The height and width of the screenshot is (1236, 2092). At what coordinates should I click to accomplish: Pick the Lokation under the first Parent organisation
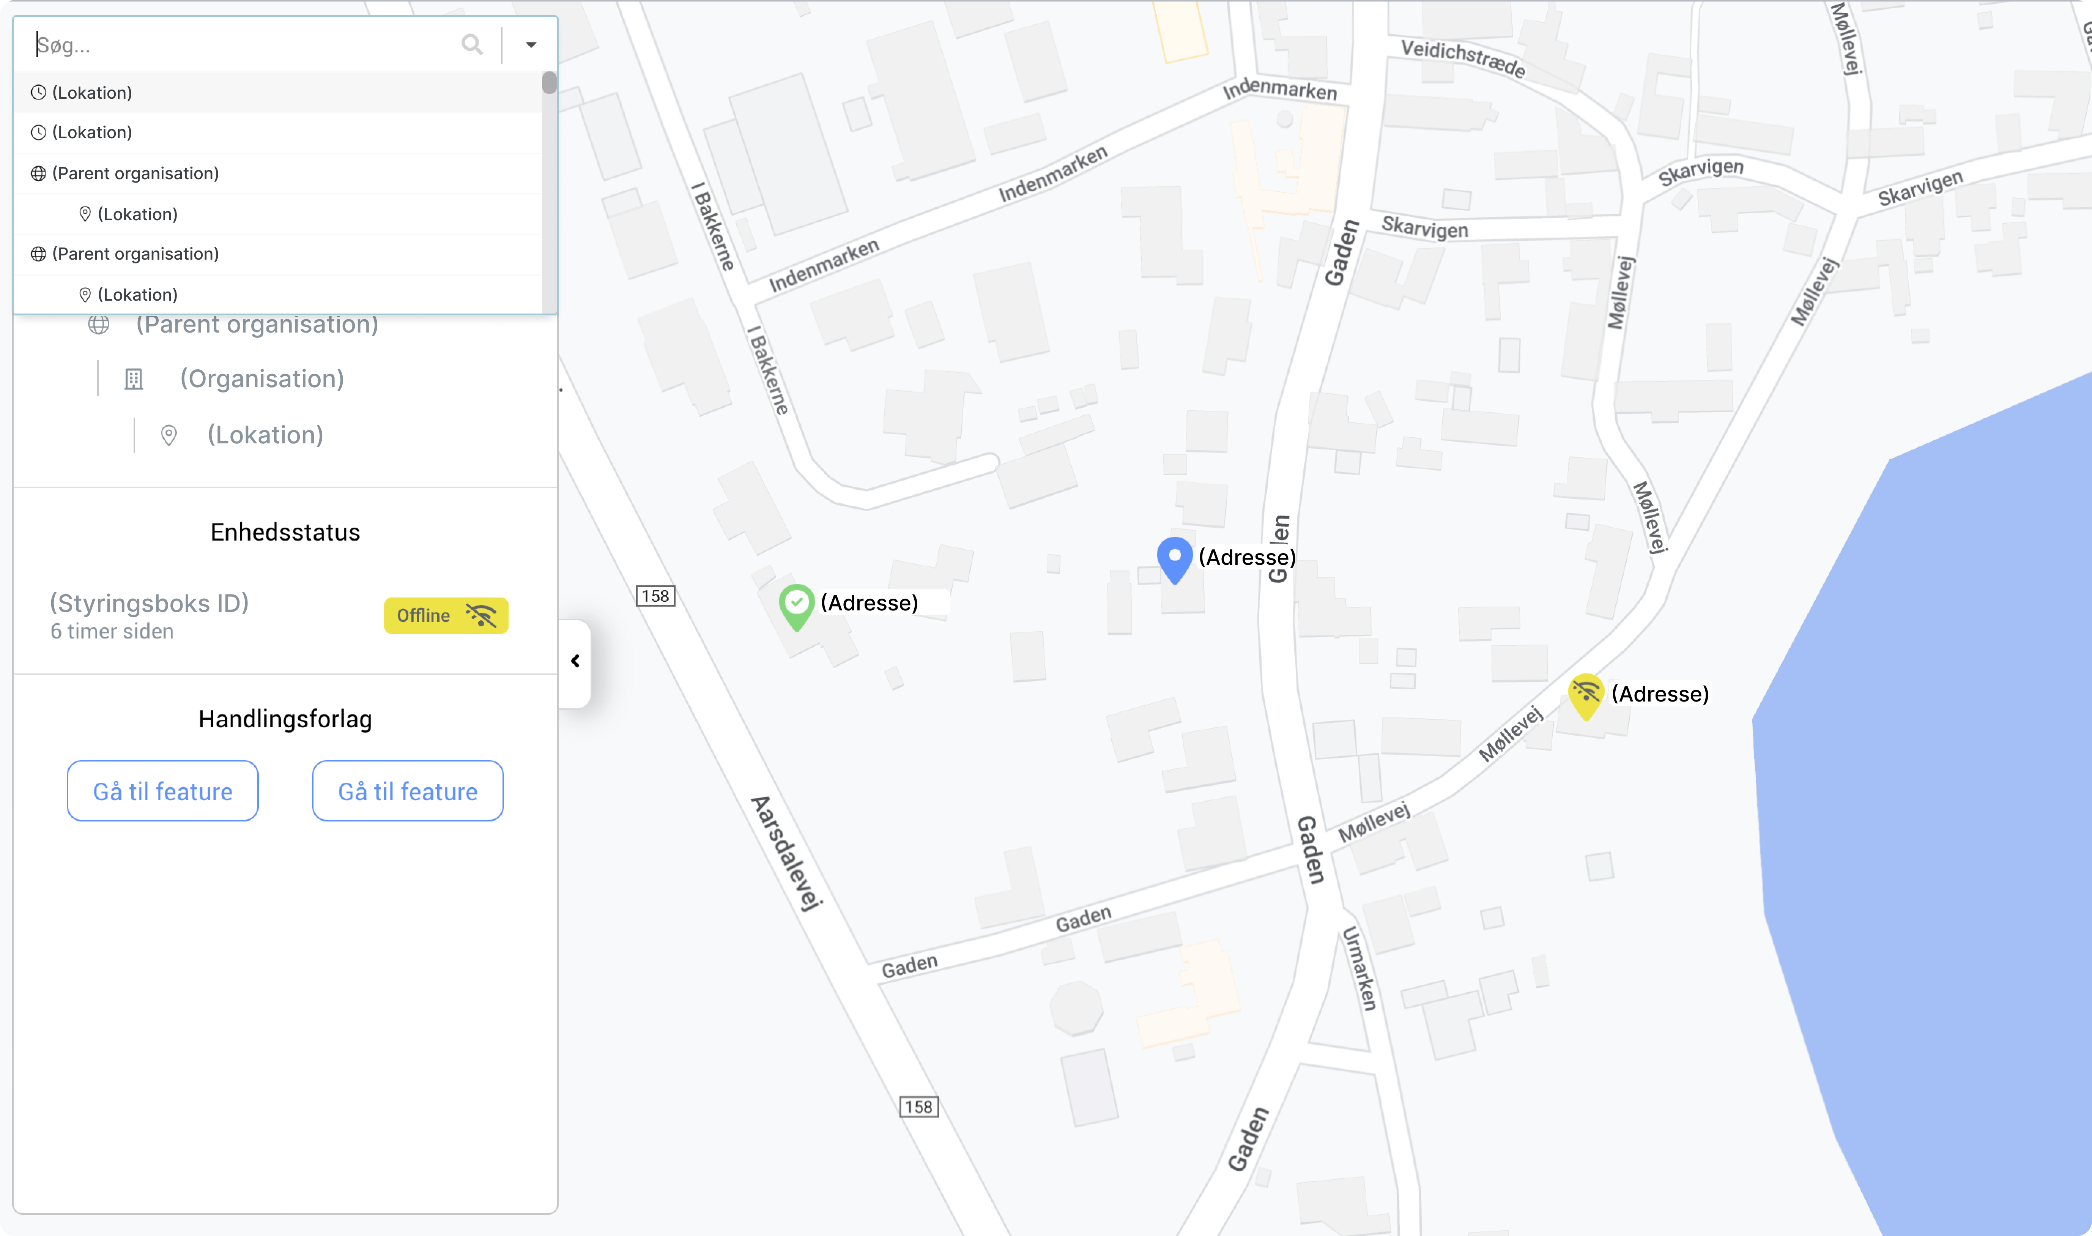pos(278,214)
